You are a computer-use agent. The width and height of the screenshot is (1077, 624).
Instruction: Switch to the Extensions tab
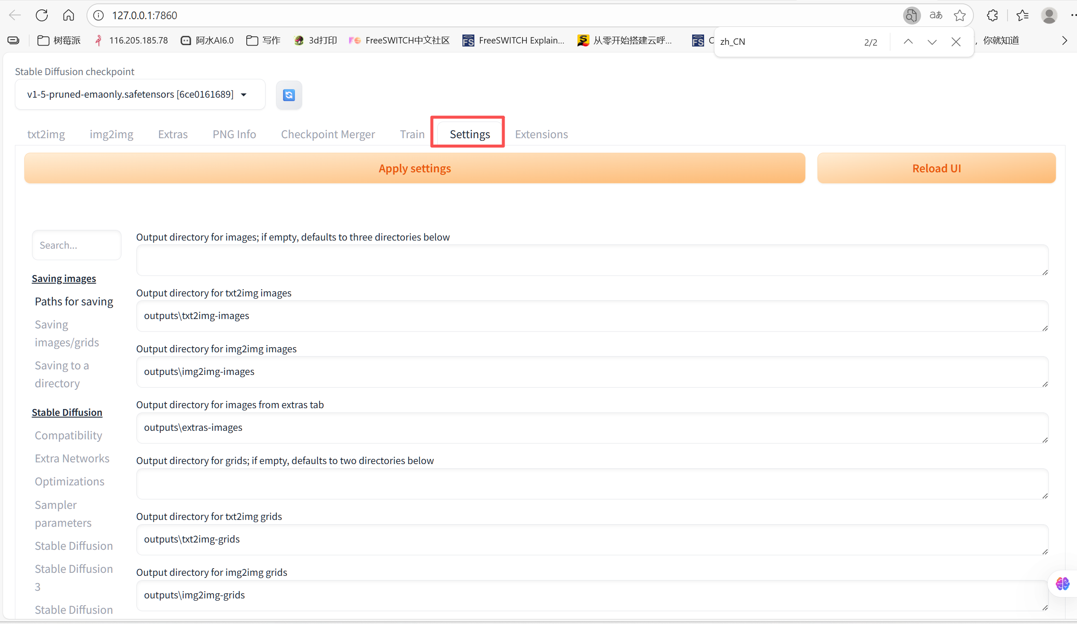pos(541,134)
